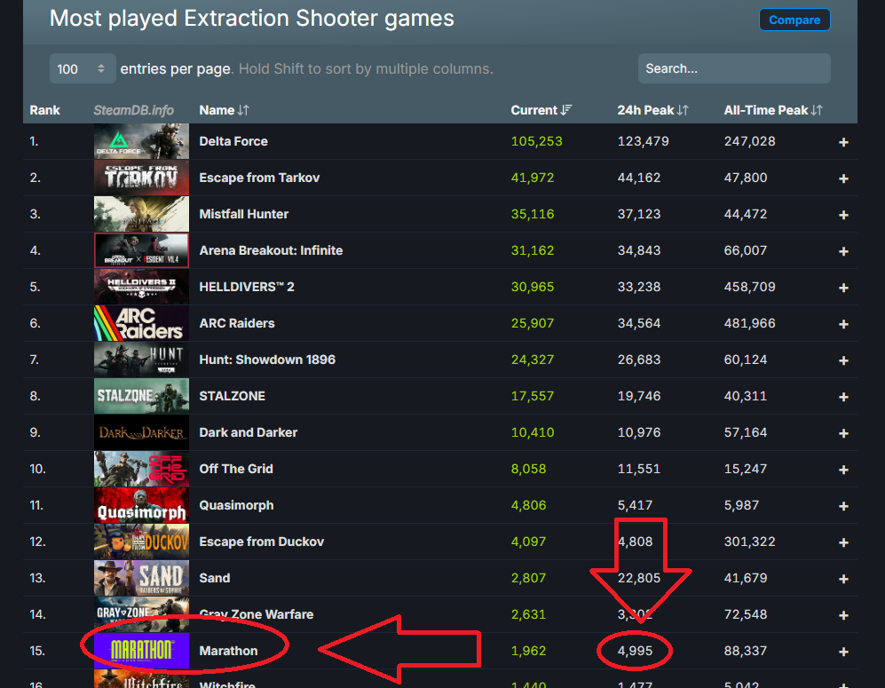Select ARC Raiders all-time peak 481,966
The image size is (885, 688).
pyautogui.click(x=749, y=323)
